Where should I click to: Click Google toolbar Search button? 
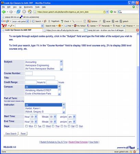click(x=37, y=21)
